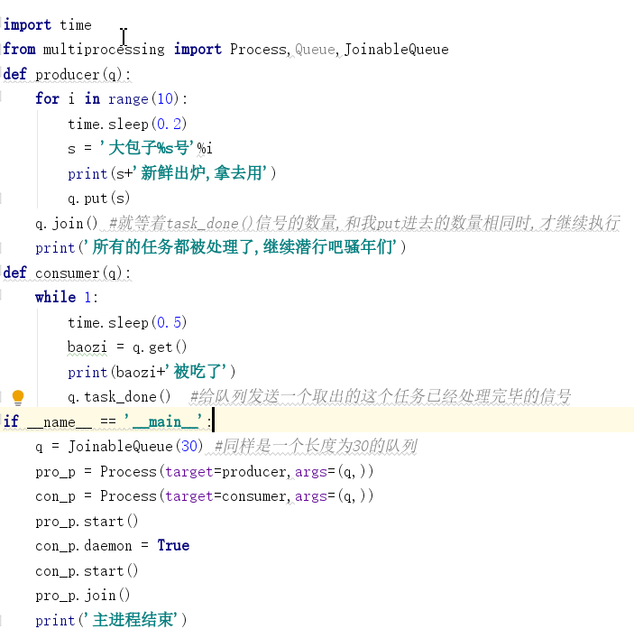The width and height of the screenshot is (634, 629).
Task: Click 'pro_p.join()' line
Action: point(82,596)
